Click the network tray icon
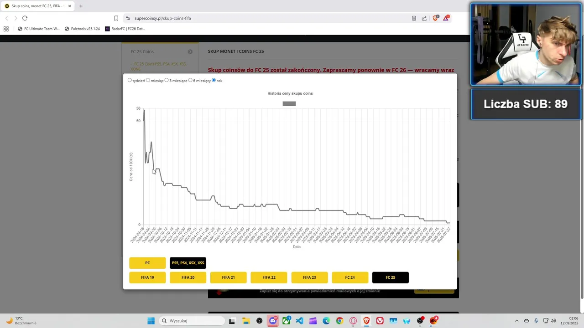 pyautogui.click(x=546, y=321)
